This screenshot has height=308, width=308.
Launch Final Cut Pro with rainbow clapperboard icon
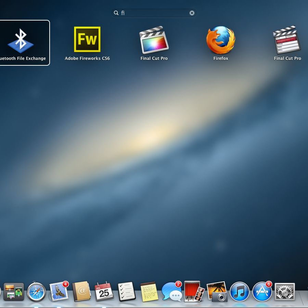click(x=154, y=40)
